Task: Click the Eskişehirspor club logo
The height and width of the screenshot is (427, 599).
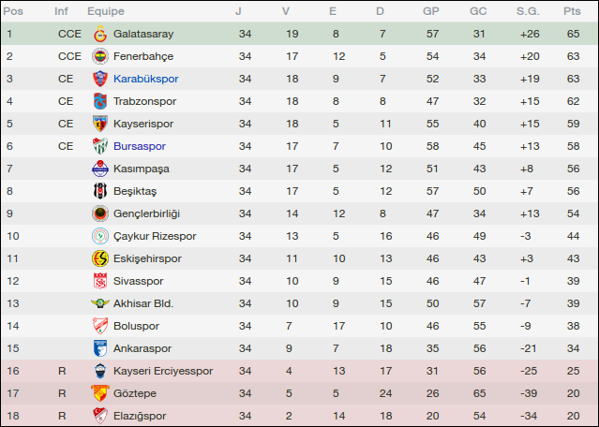Action: [x=99, y=258]
